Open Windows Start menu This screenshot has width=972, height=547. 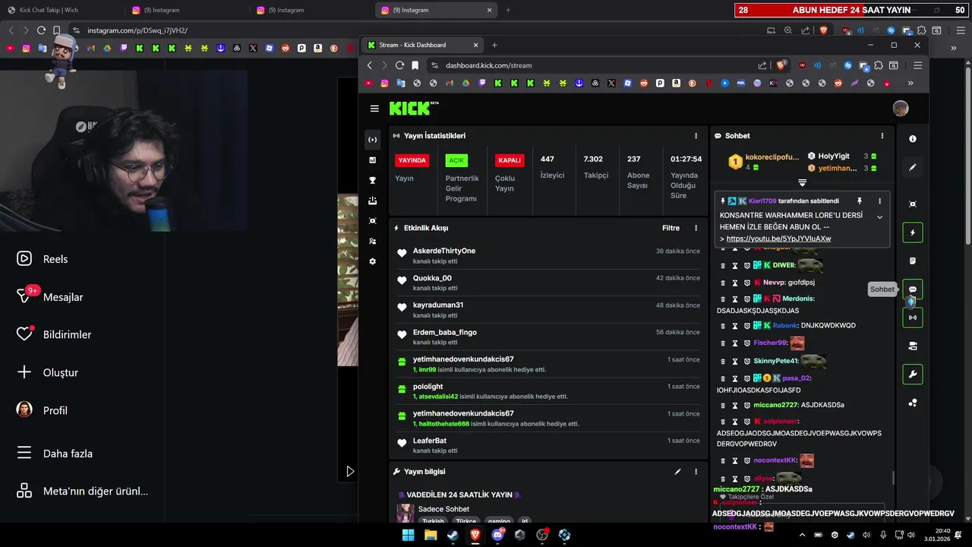point(408,535)
